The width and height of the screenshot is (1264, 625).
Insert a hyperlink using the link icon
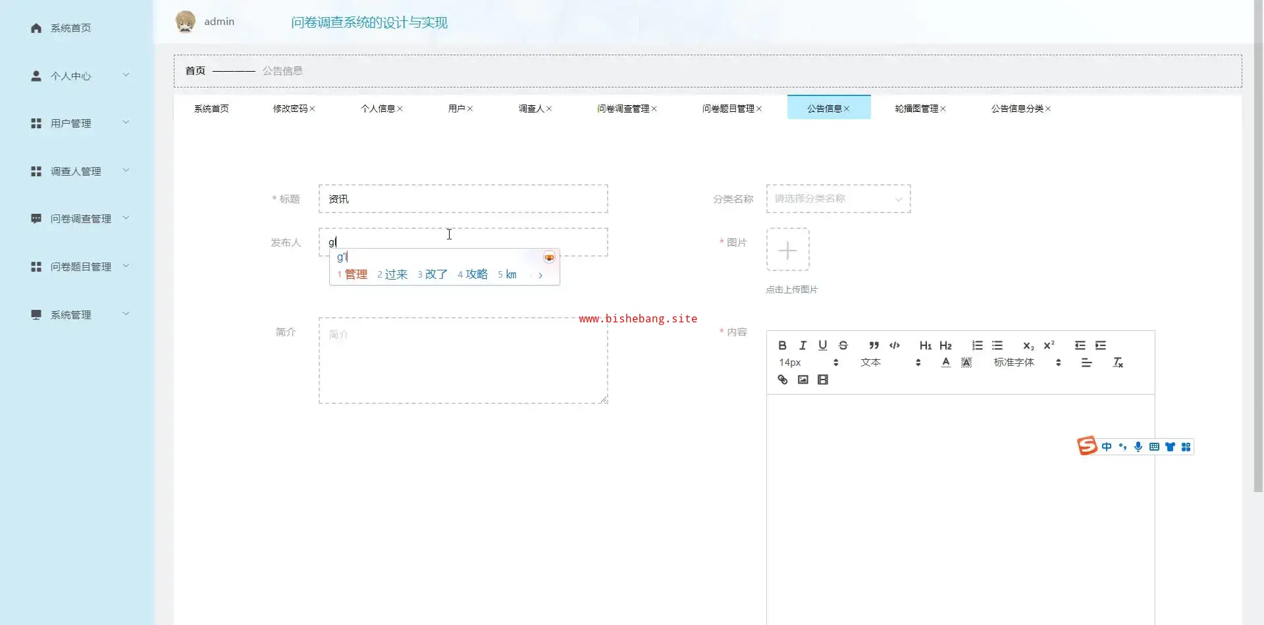pos(782,380)
